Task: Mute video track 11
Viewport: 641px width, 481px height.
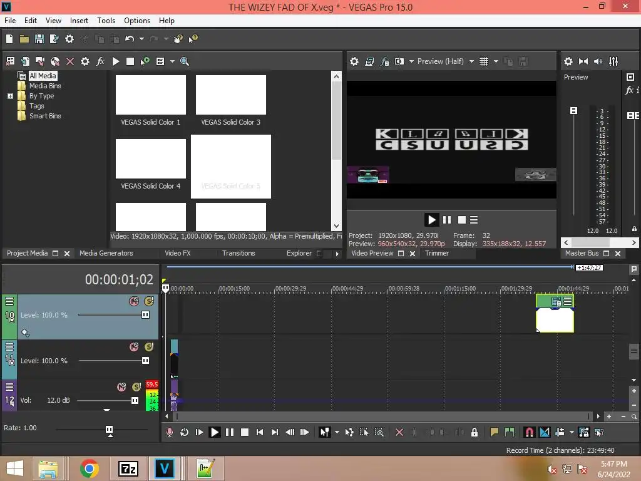Action: tap(134, 347)
